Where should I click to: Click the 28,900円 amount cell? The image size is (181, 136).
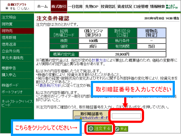pyautogui.click(x=122, y=54)
